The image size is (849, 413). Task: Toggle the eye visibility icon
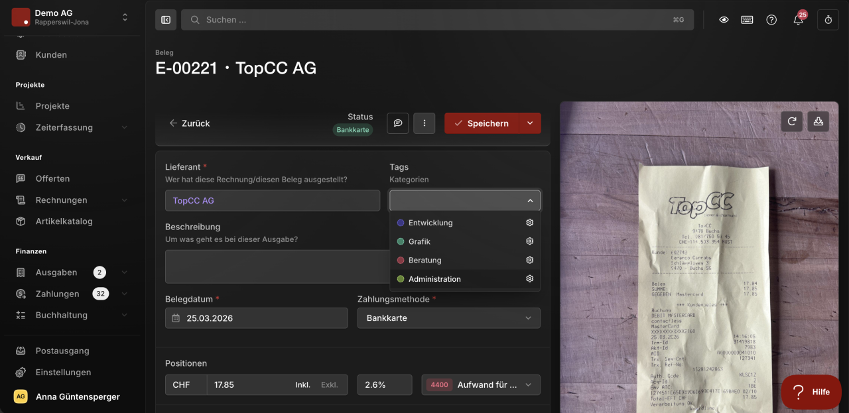click(x=724, y=20)
